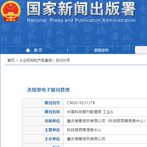Image resolution: width=147 pixels, height=147 pixels.
Task: Click the 国家新闻出版署 site title
Action: point(81,9)
